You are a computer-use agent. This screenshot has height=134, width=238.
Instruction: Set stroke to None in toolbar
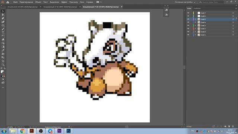(x=4, y=76)
